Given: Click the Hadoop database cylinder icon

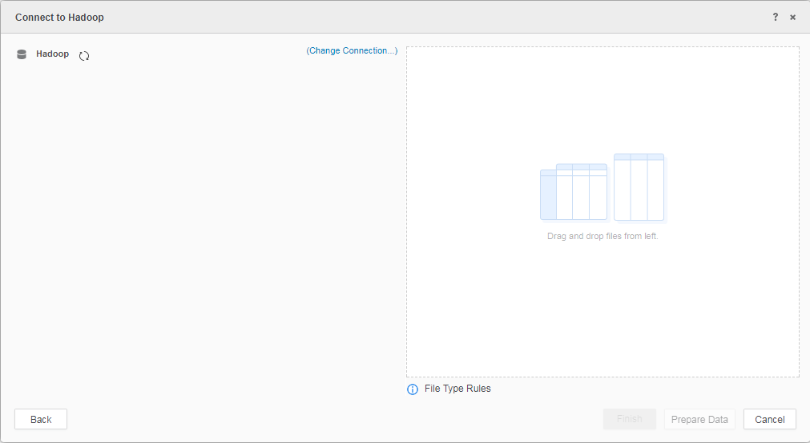Looking at the screenshot, I should tap(22, 54).
